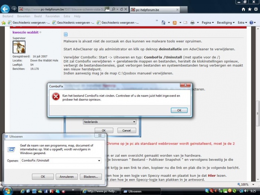Click OK in the language dialog
260x195 pixels.
[104, 130]
